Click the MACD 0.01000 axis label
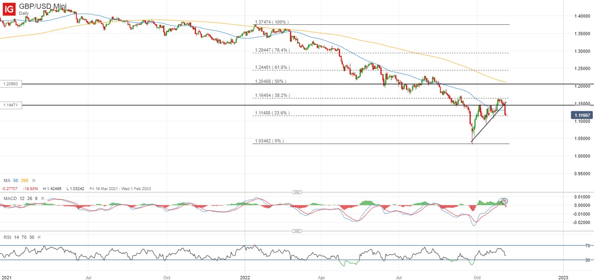Image resolution: width=594 pixels, height=280 pixels. (582, 197)
